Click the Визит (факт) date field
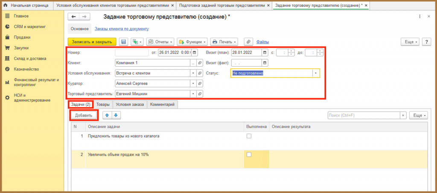Viewport: 437px width, 193px height. point(247,63)
